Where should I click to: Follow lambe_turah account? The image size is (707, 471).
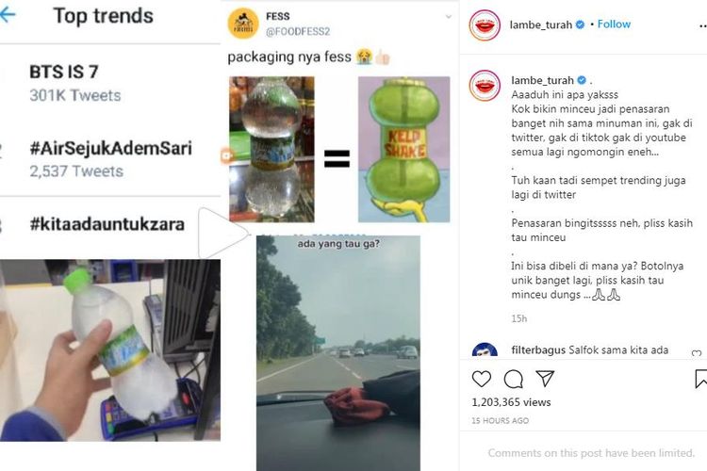pos(614,24)
